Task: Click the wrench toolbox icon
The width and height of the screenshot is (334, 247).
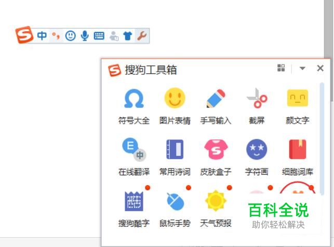Action: [142, 36]
